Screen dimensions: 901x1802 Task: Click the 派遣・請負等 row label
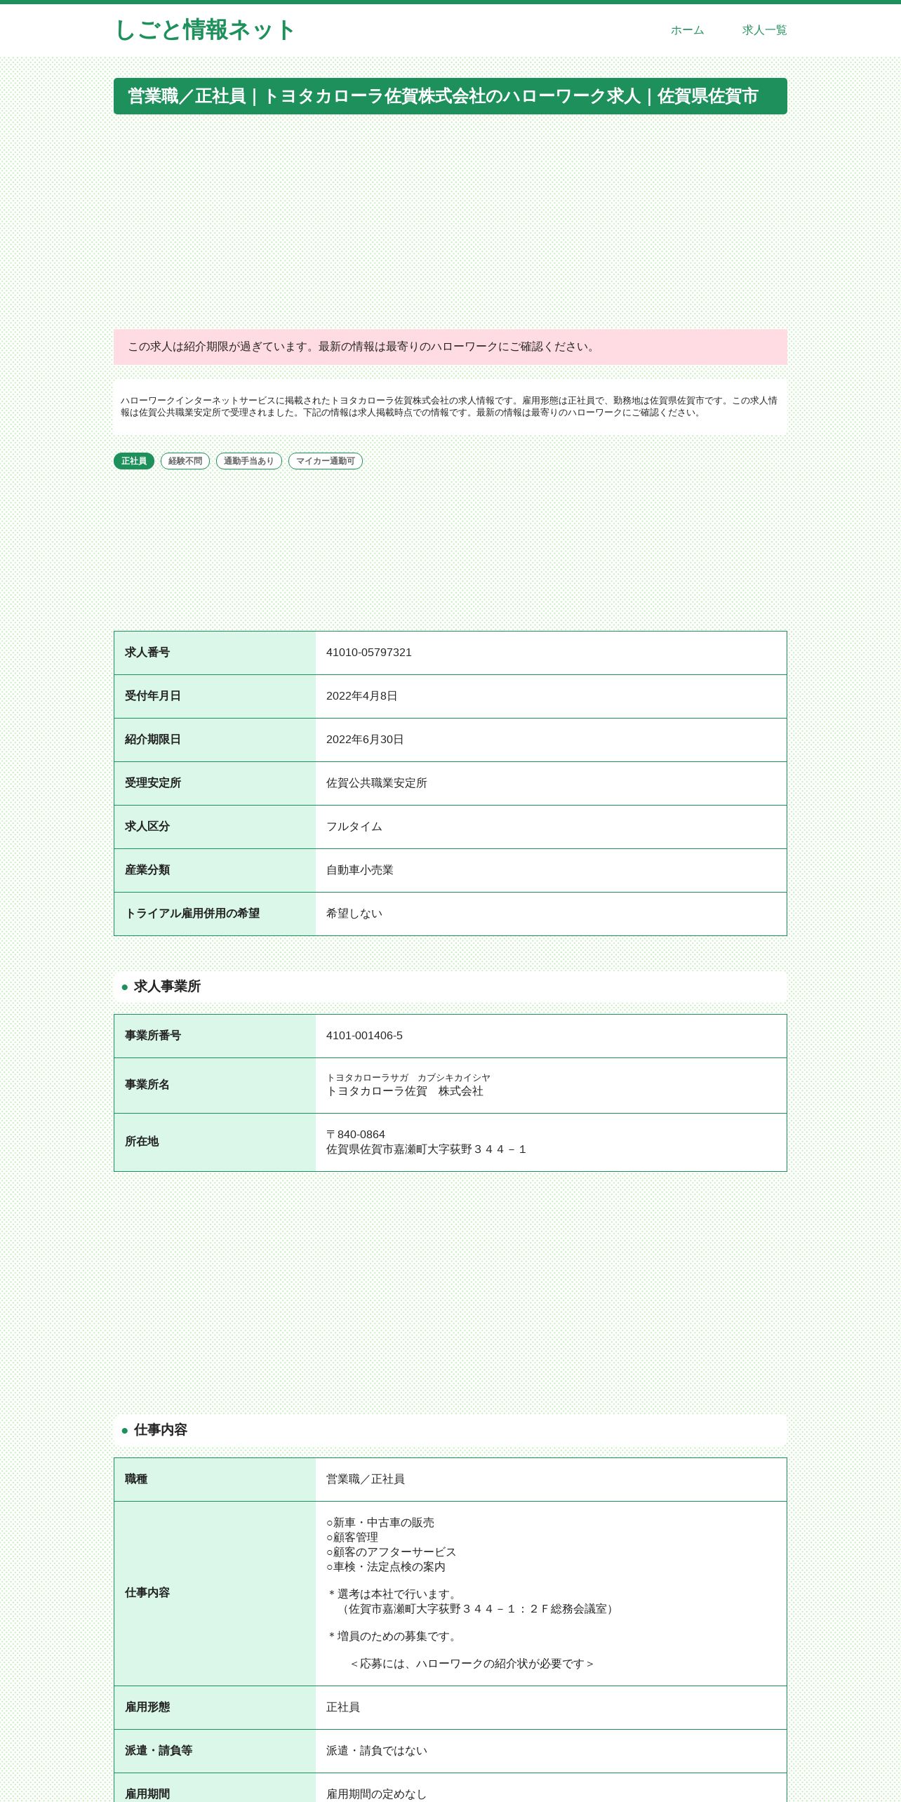[159, 1751]
